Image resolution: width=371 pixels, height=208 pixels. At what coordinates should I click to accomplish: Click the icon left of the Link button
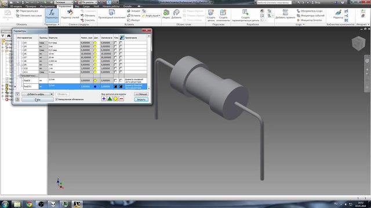(17, 99)
